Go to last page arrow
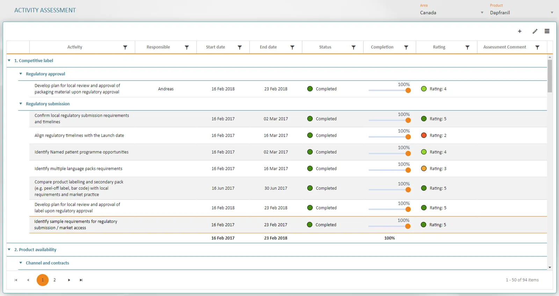Screen dimensions: 559x296 81,280
